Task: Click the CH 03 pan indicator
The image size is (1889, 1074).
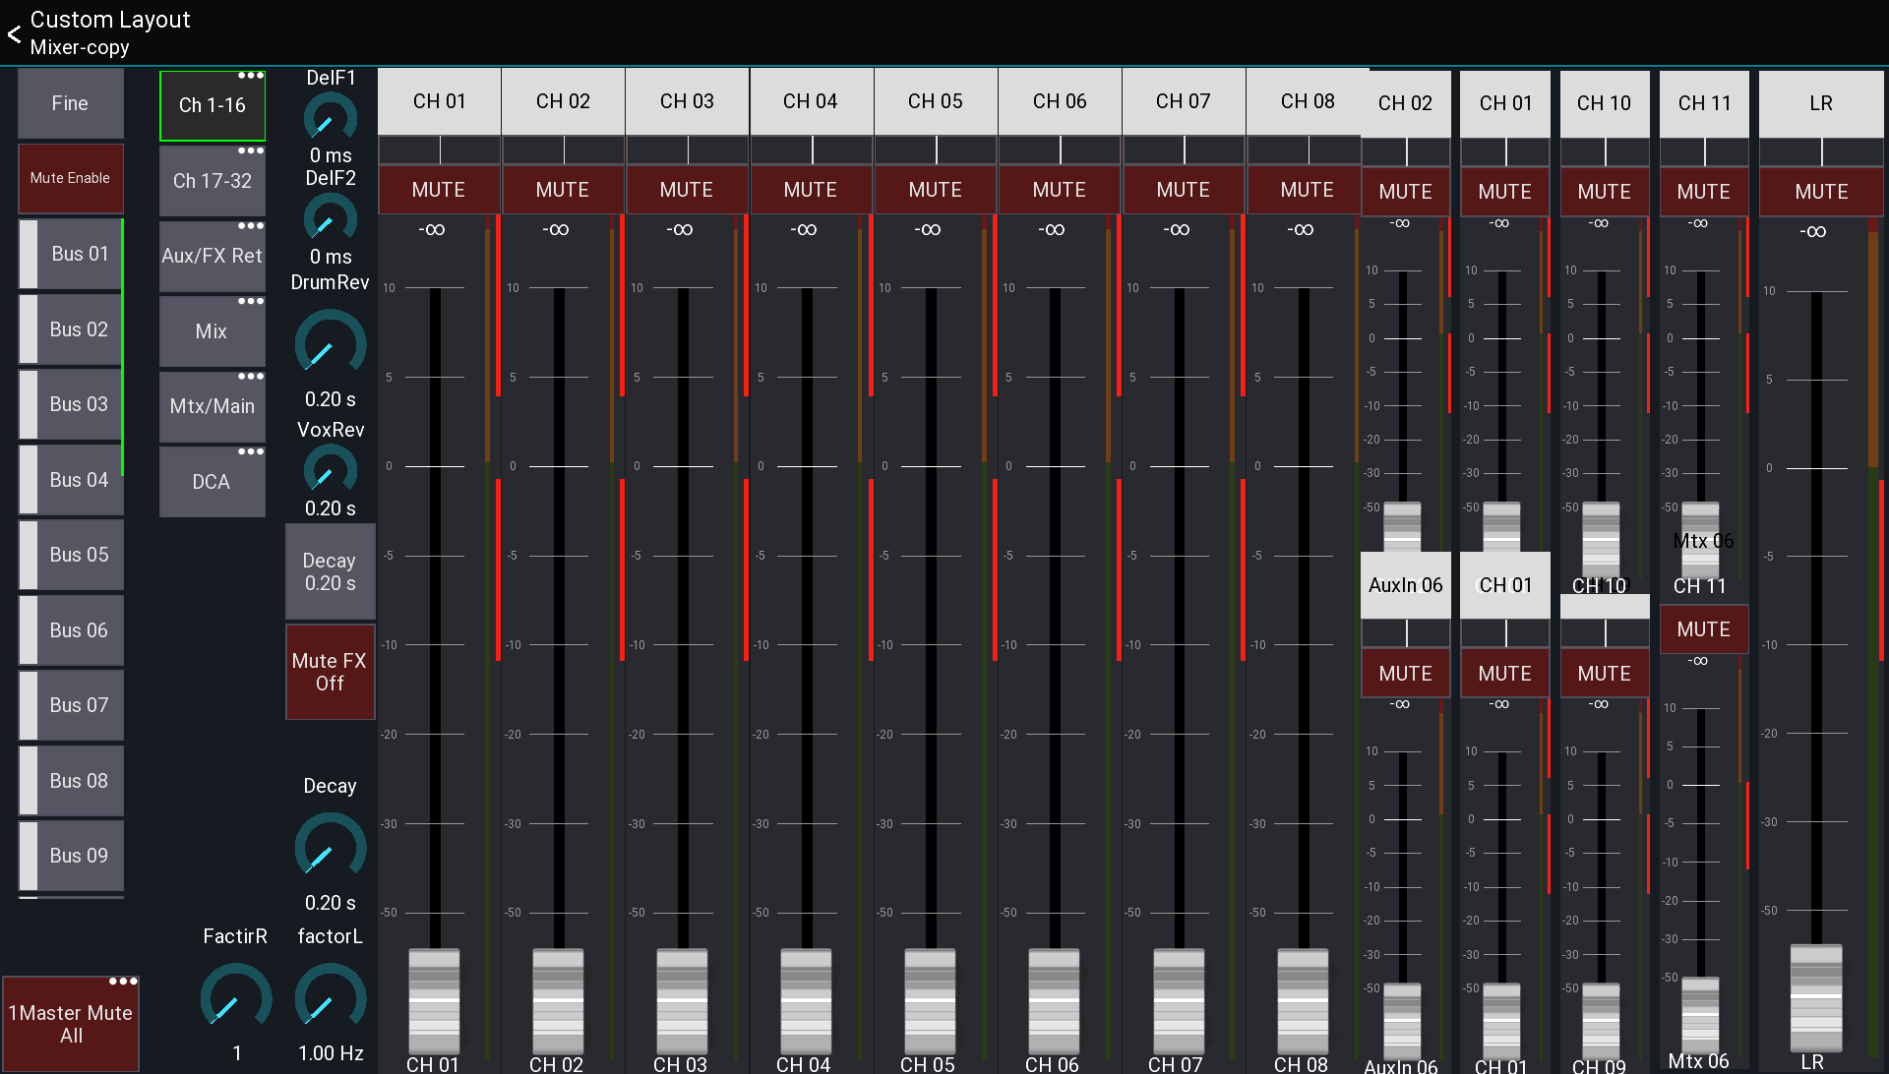Action: click(688, 150)
